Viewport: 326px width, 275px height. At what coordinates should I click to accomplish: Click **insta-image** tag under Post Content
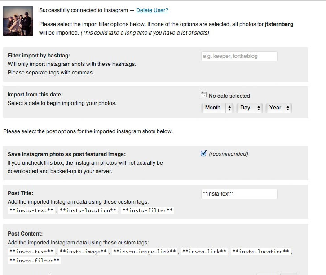(83, 252)
